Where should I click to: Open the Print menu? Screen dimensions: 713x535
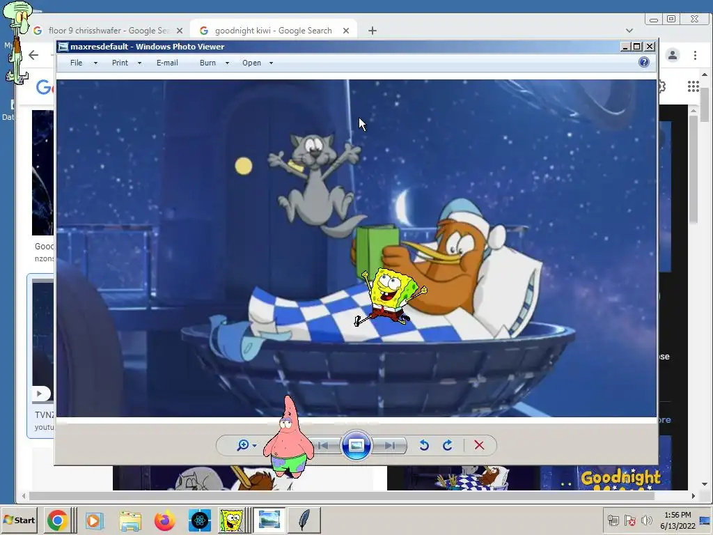click(120, 63)
